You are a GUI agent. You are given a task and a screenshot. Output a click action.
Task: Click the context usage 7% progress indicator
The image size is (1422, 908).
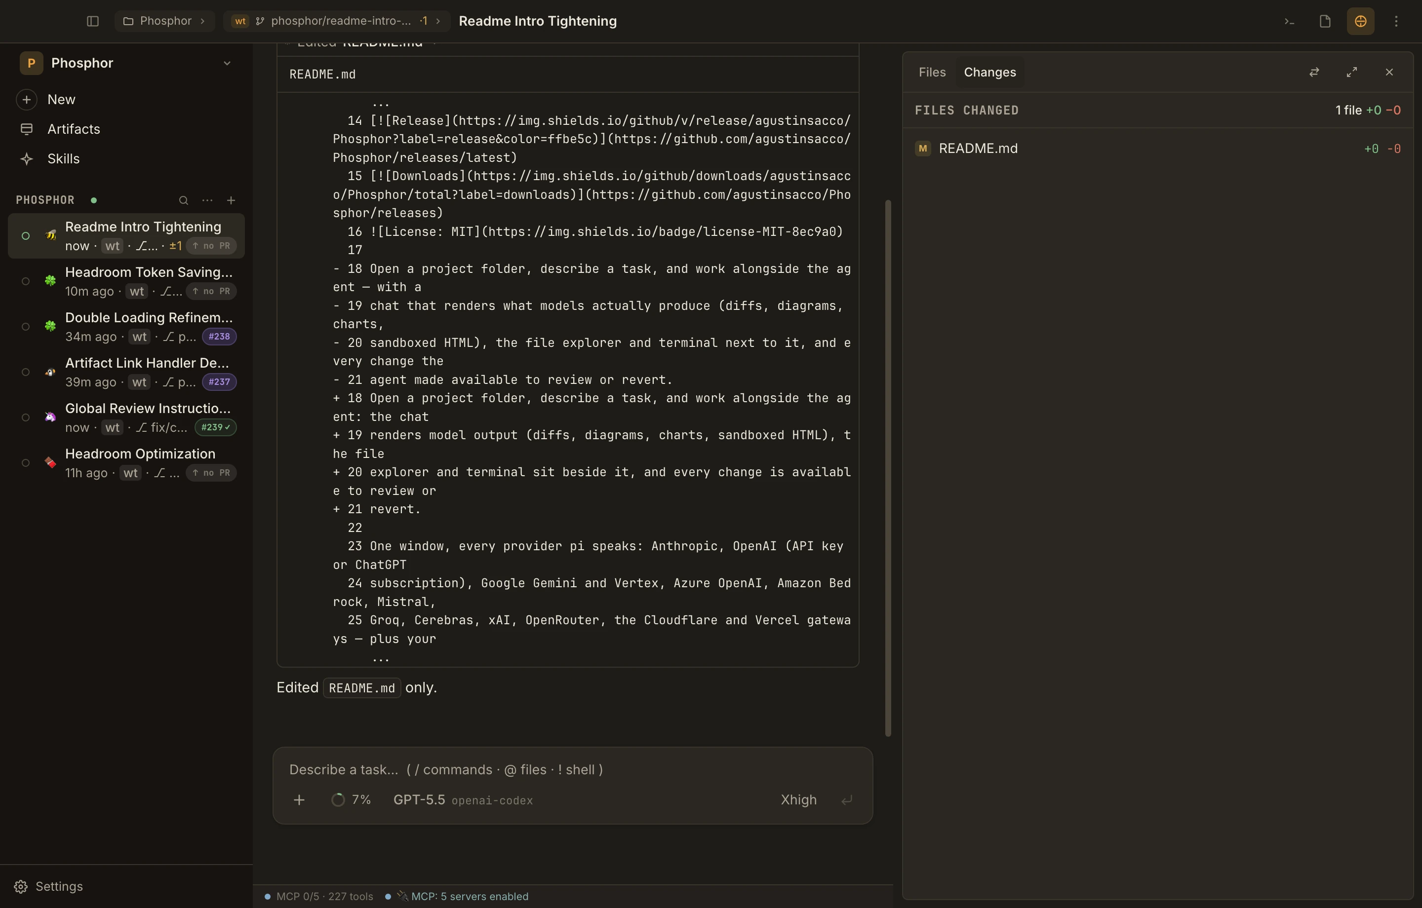[x=351, y=800]
